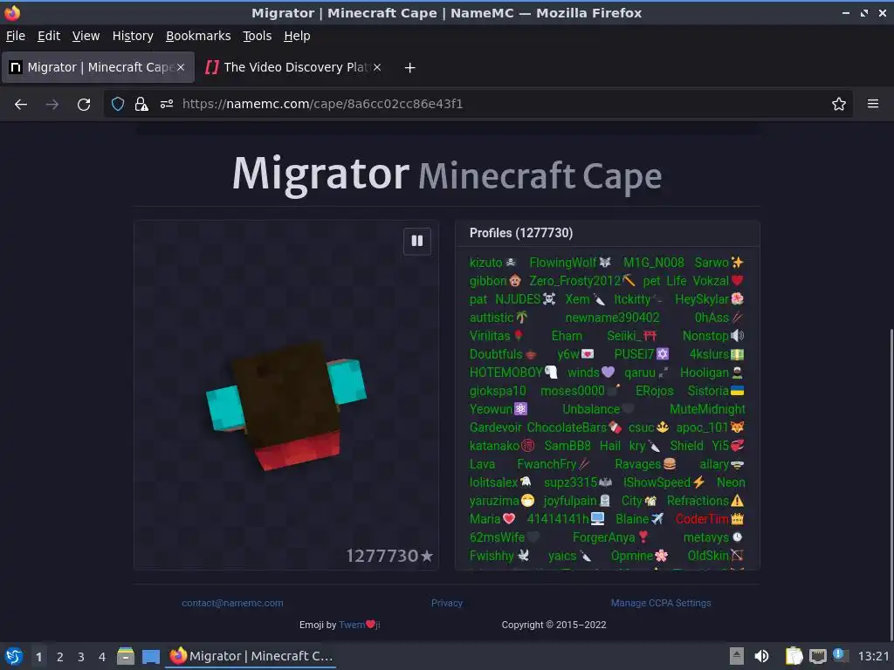Open the HOTEMOBOY profile link

(505, 373)
